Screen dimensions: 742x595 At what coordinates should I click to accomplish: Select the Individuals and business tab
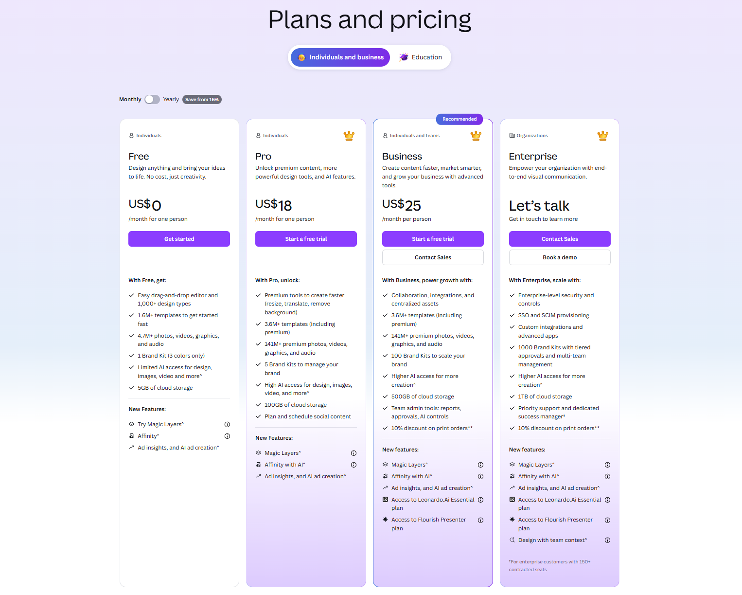click(340, 57)
